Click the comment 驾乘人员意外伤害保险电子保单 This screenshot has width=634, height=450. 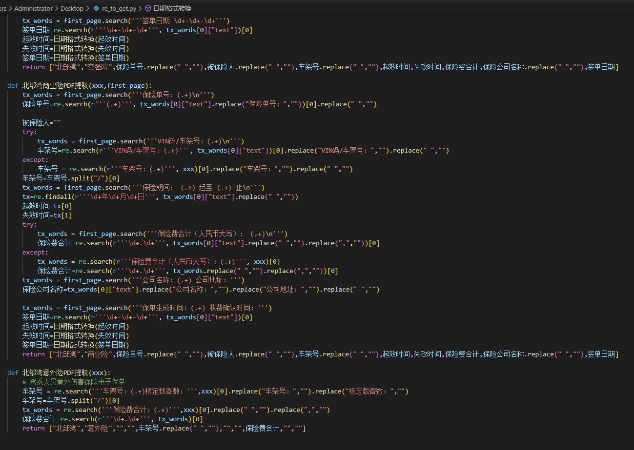[74, 382]
